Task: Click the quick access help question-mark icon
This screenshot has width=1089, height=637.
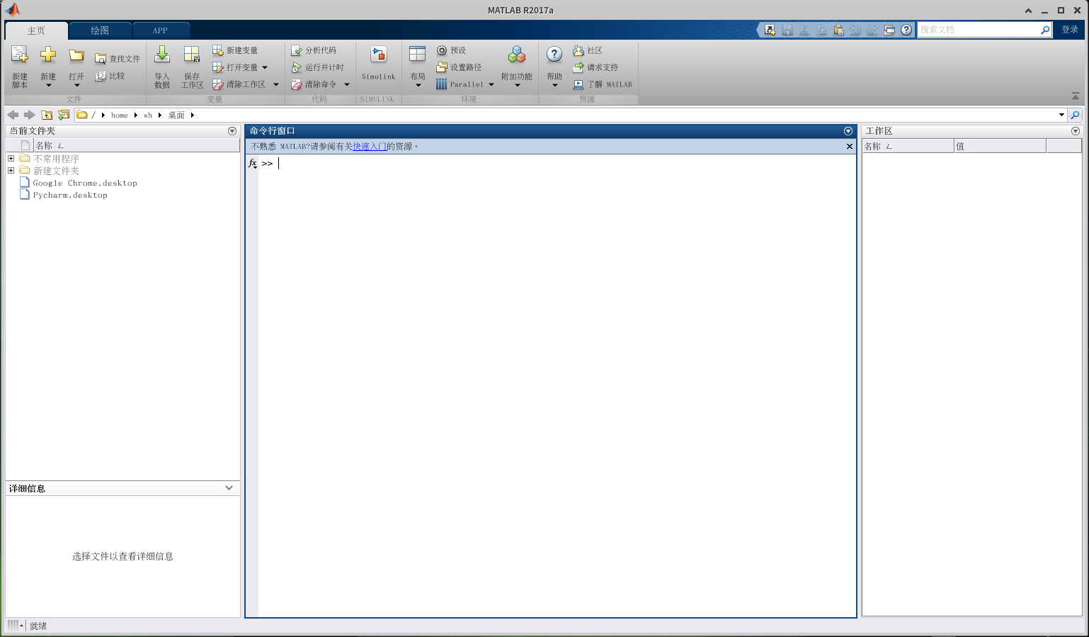Action: click(906, 30)
